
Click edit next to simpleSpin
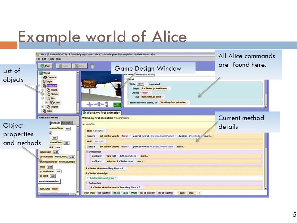tap(56, 152)
